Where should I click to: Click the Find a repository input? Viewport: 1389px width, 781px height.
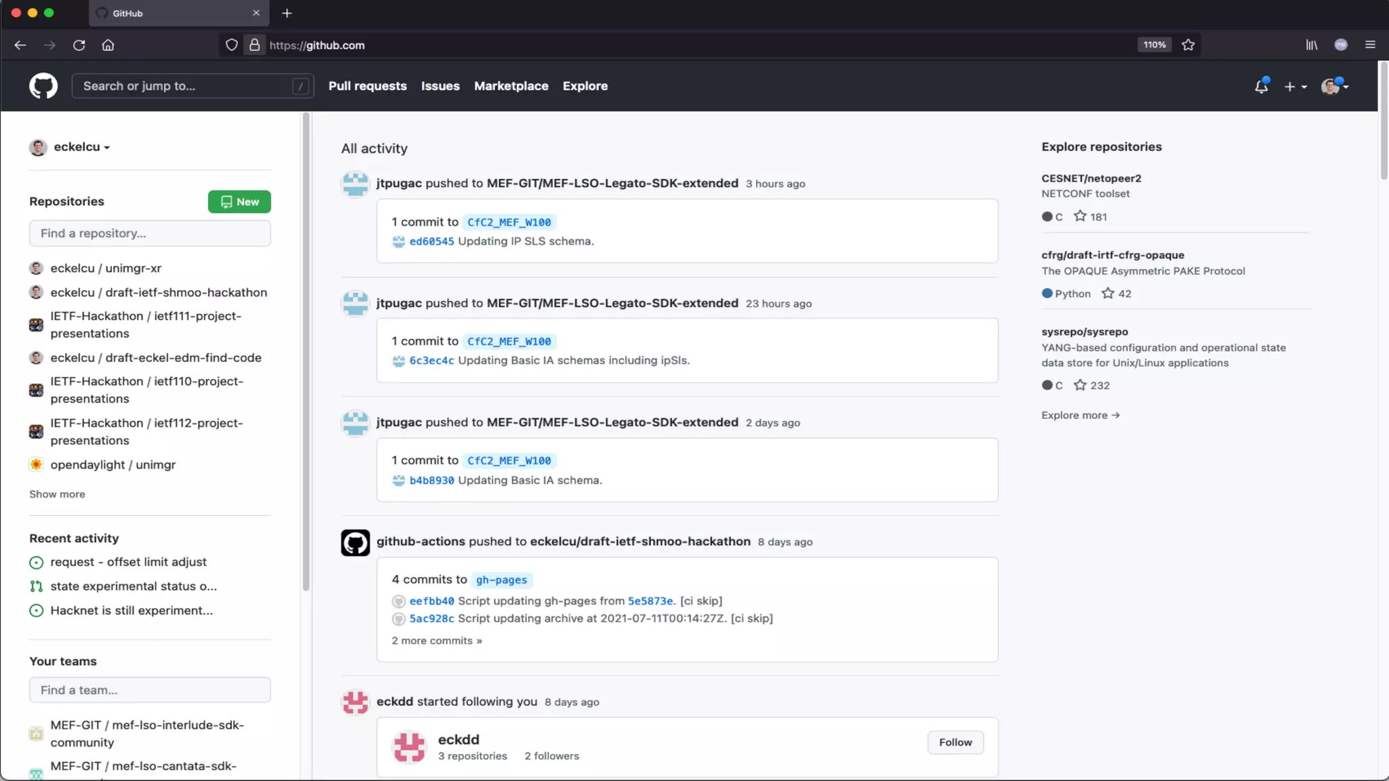point(150,233)
